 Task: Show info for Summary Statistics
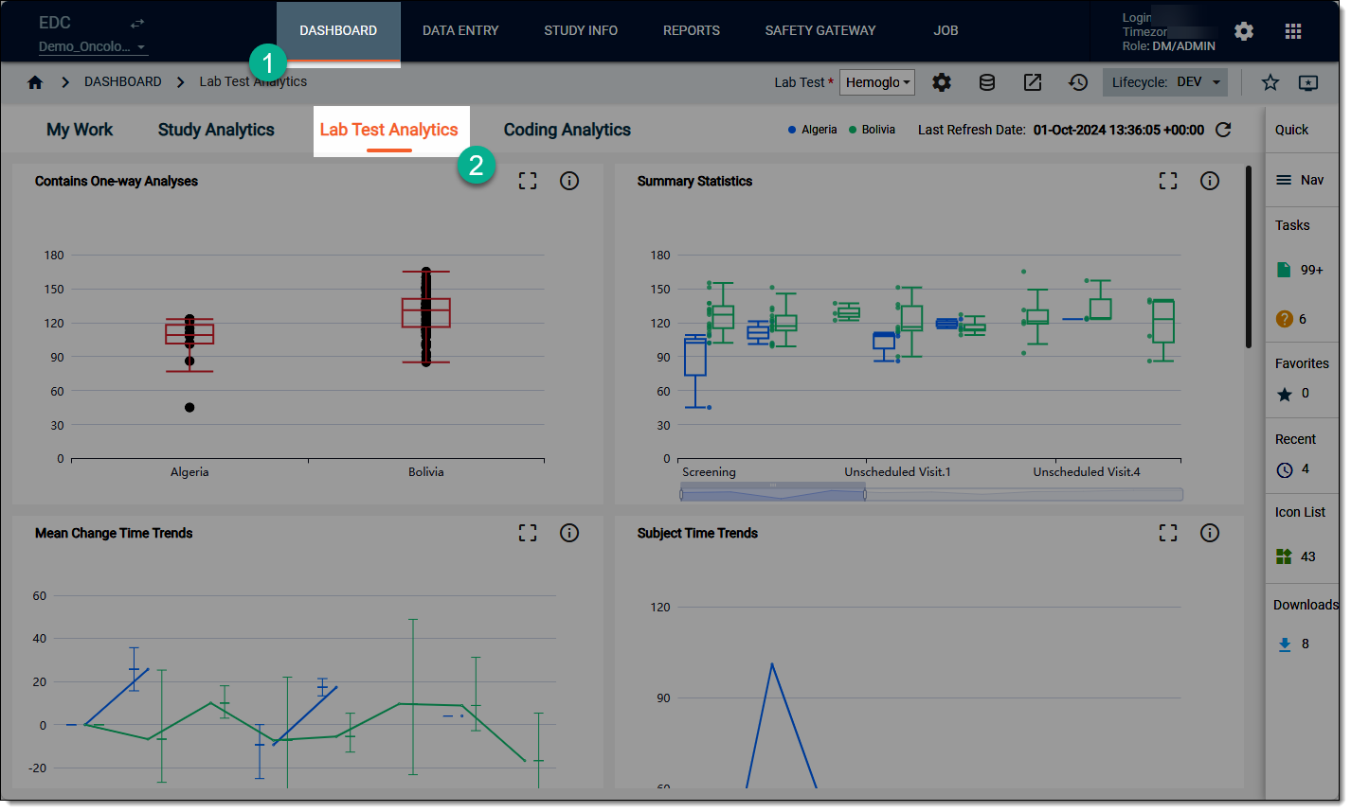[1210, 181]
